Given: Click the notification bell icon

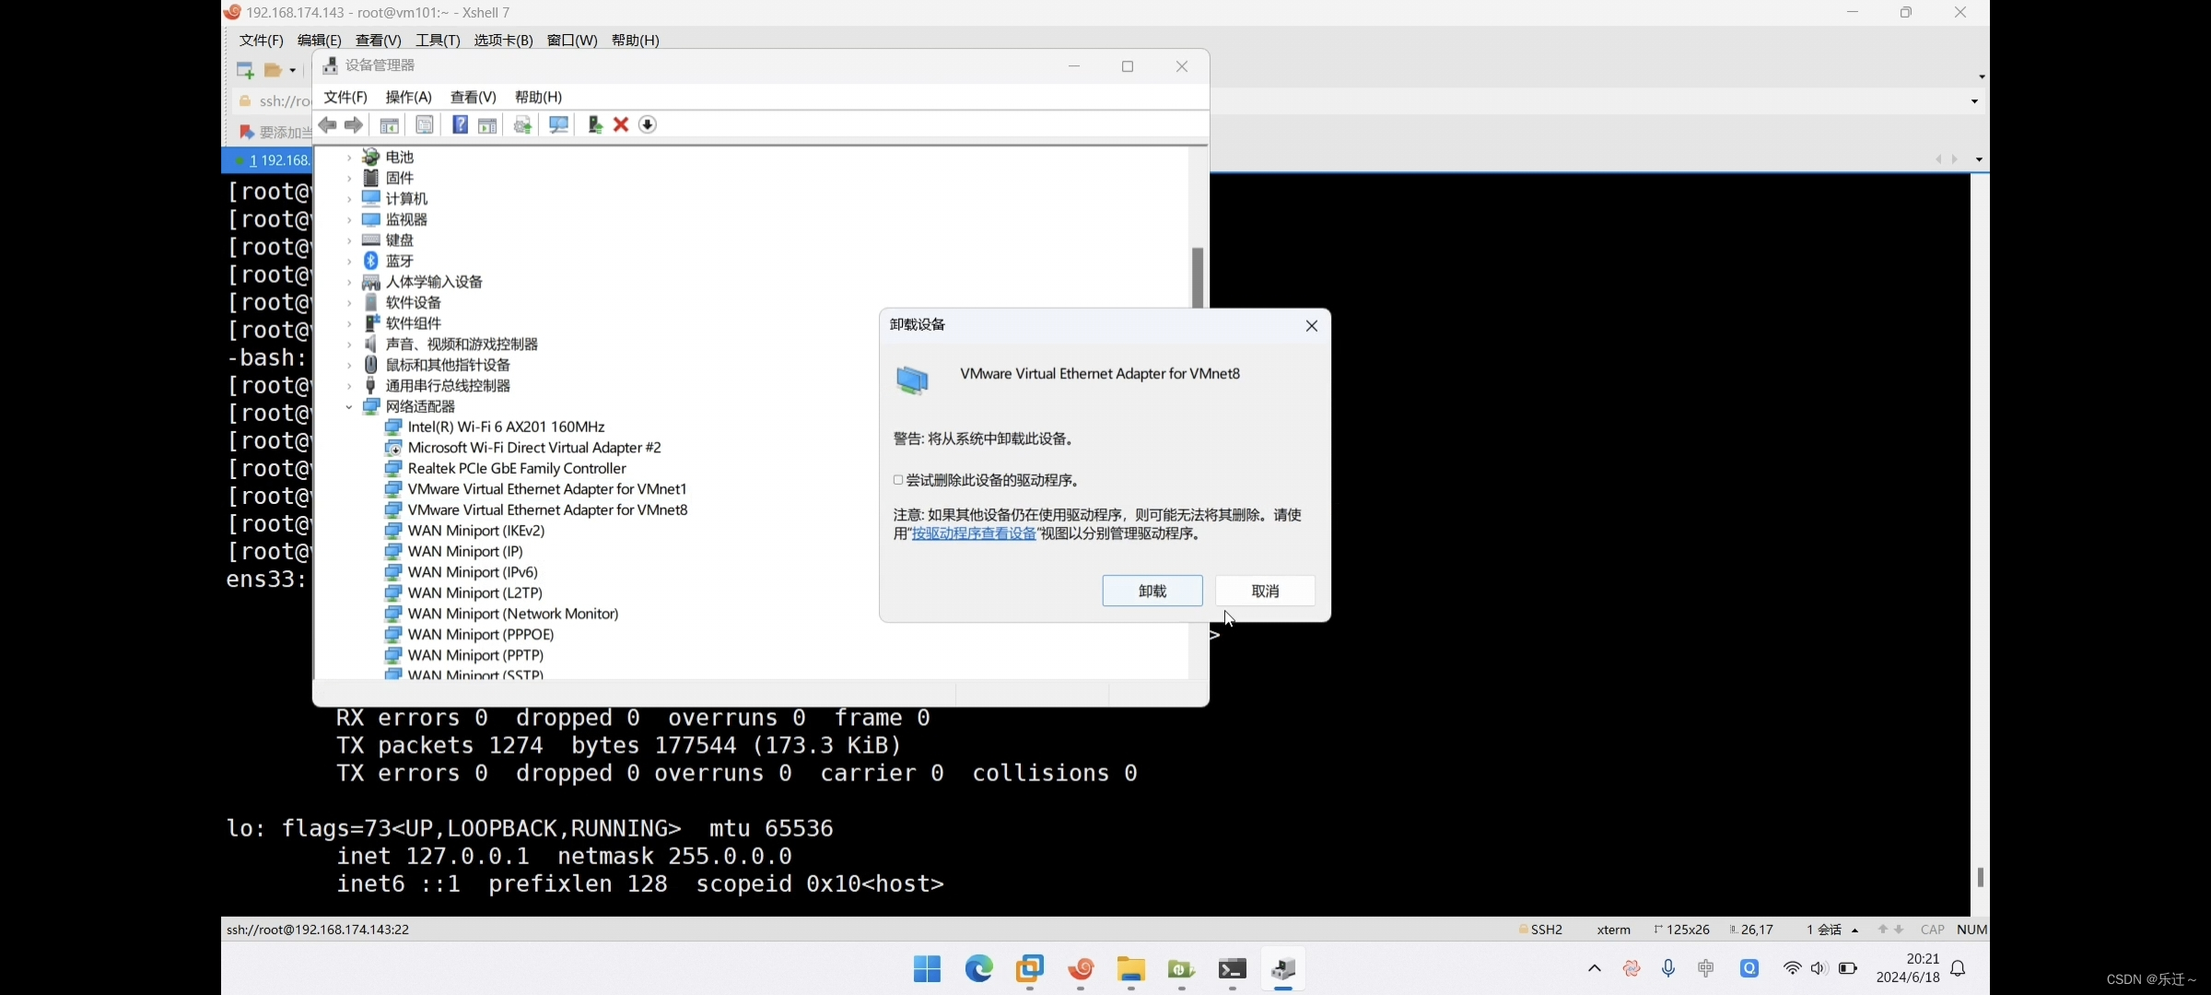Looking at the screenshot, I should [x=1959, y=969].
